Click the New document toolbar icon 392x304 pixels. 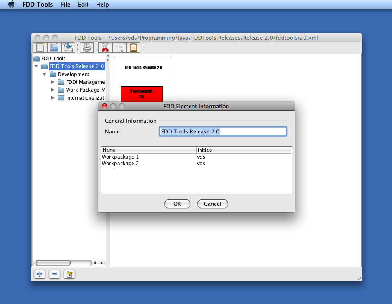(40, 47)
